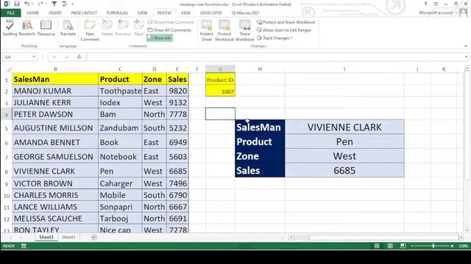Click Protect and Share Workbook
The image size is (471, 264).
pyautogui.click(x=286, y=22)
